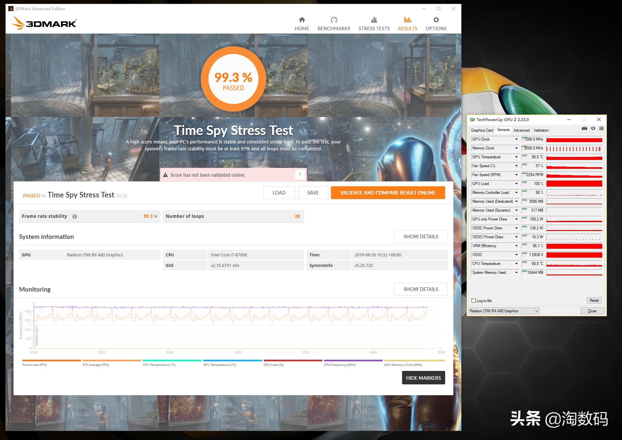Click the GPU-Z title bar app icon
Image resolution: width=622 pixels, height=440 pixels.
pos(472,119)
